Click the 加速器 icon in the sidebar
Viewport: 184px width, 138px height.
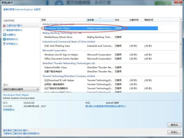click(4, 34)
